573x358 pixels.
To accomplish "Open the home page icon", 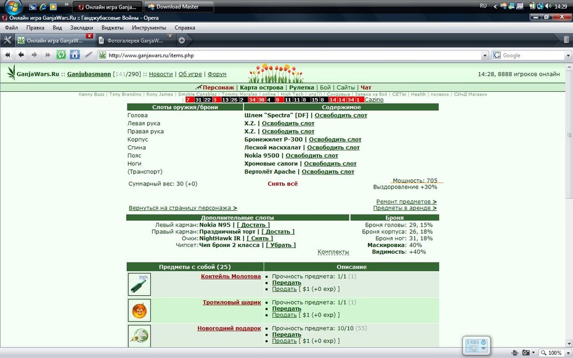I will tap(75, 55).
